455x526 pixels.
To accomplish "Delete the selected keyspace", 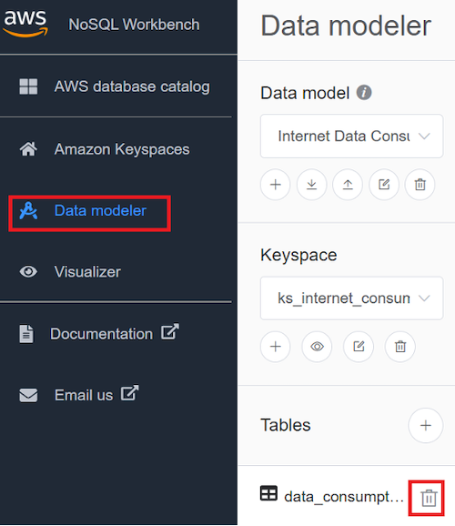I will click(400, 347).
